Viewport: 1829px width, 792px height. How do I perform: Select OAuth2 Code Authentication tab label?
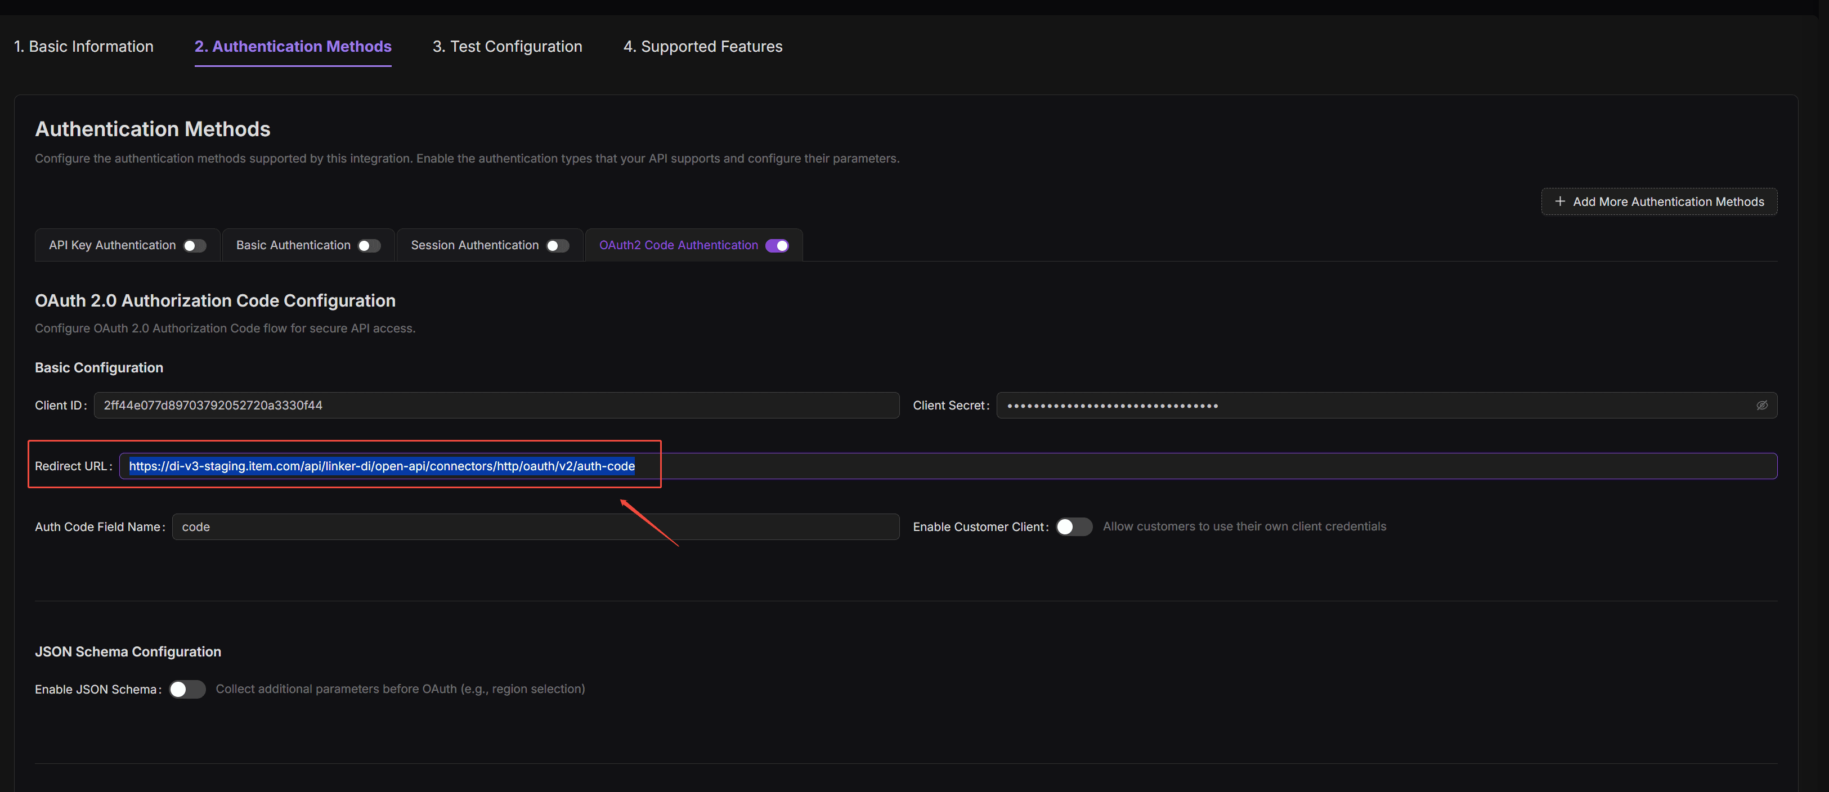(x=679, y=245)
